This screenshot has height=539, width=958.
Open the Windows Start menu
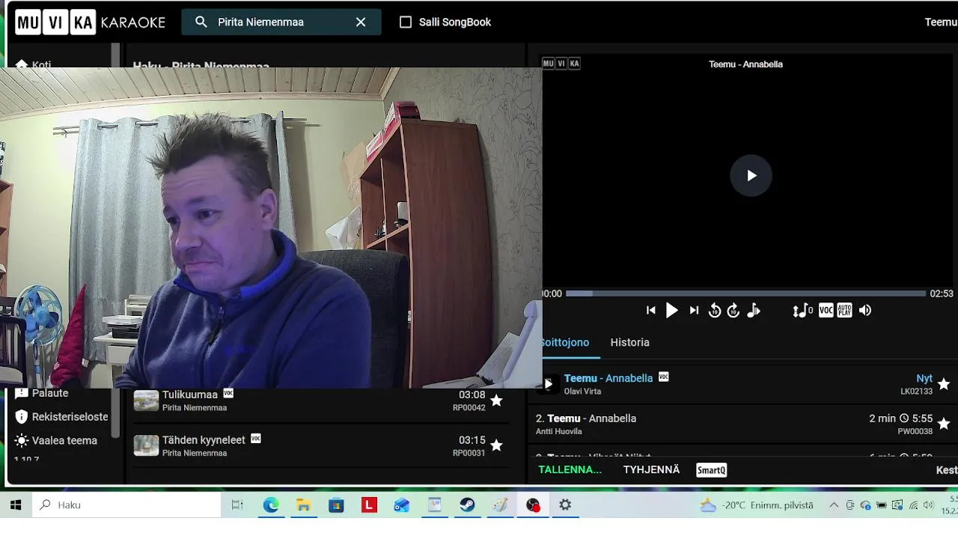15,505
